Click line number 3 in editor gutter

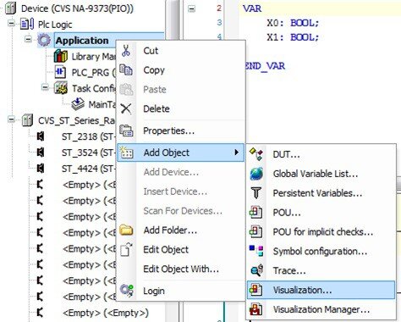219,22
